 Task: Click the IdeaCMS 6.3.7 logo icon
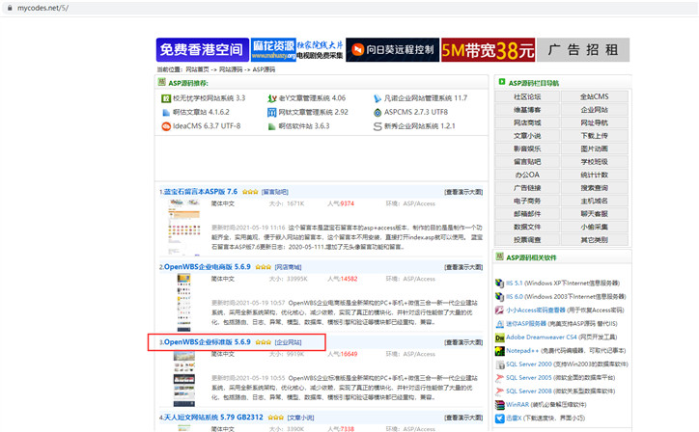pyautogui.click(x=166, y=126)
